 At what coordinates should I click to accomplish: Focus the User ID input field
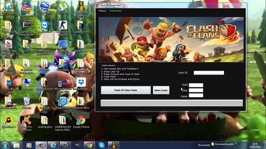[x=209, y=73]
